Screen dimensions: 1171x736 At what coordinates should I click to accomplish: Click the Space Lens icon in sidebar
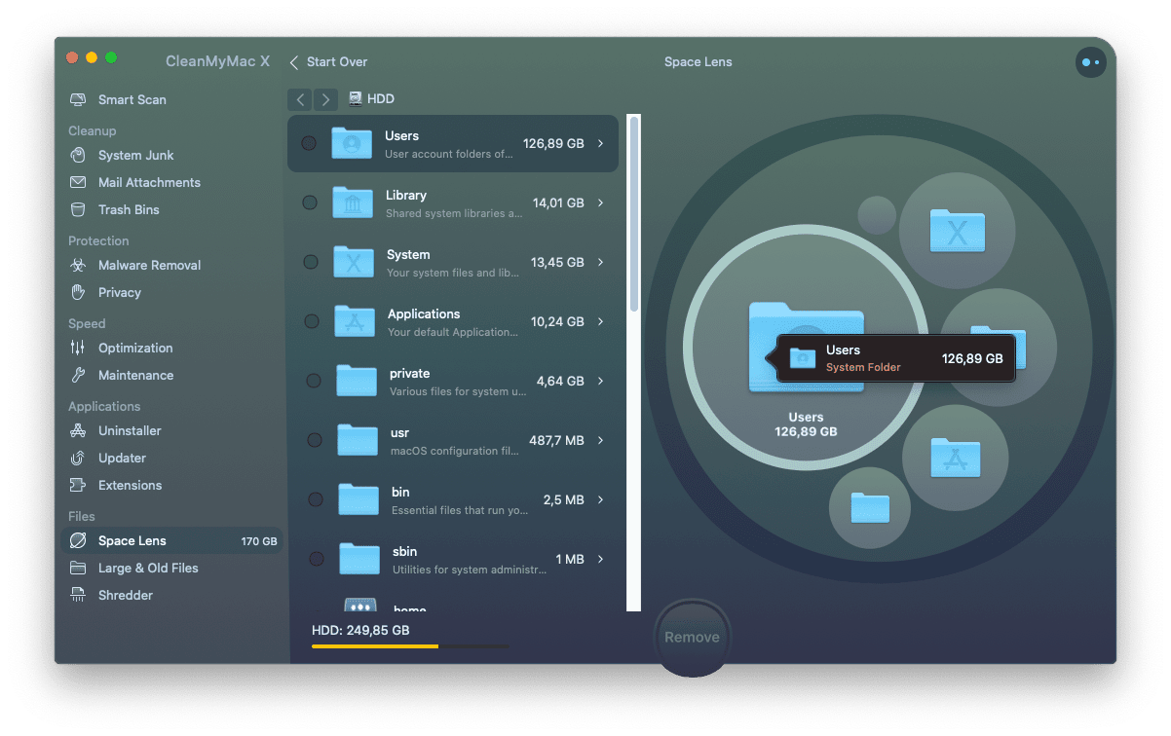pos(78,541)
